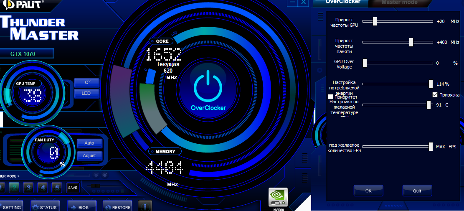Screen dimensions: 464x211
Task: Click the FPS target slider handle
Action: (x=431, y=147)
